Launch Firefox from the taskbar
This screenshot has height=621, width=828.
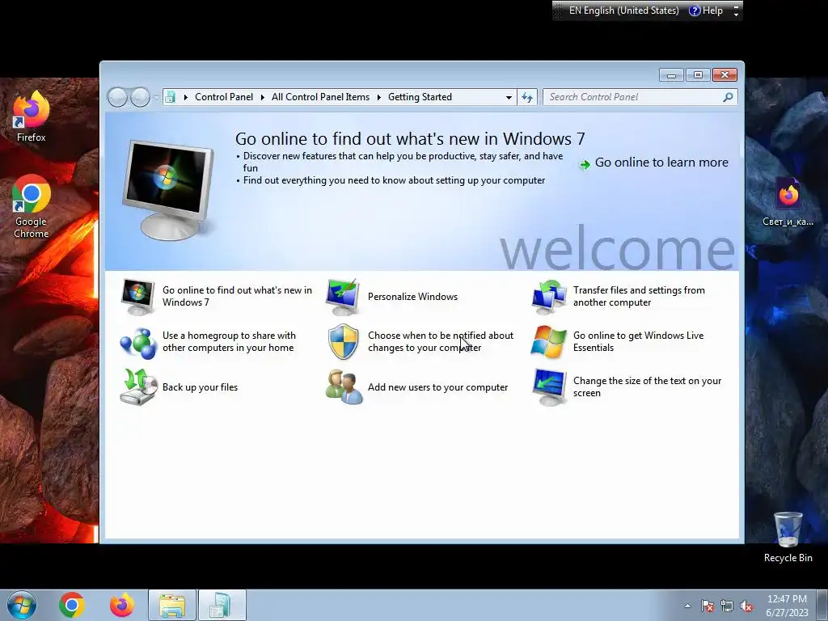pyautogui.click(x=122, y=605)
